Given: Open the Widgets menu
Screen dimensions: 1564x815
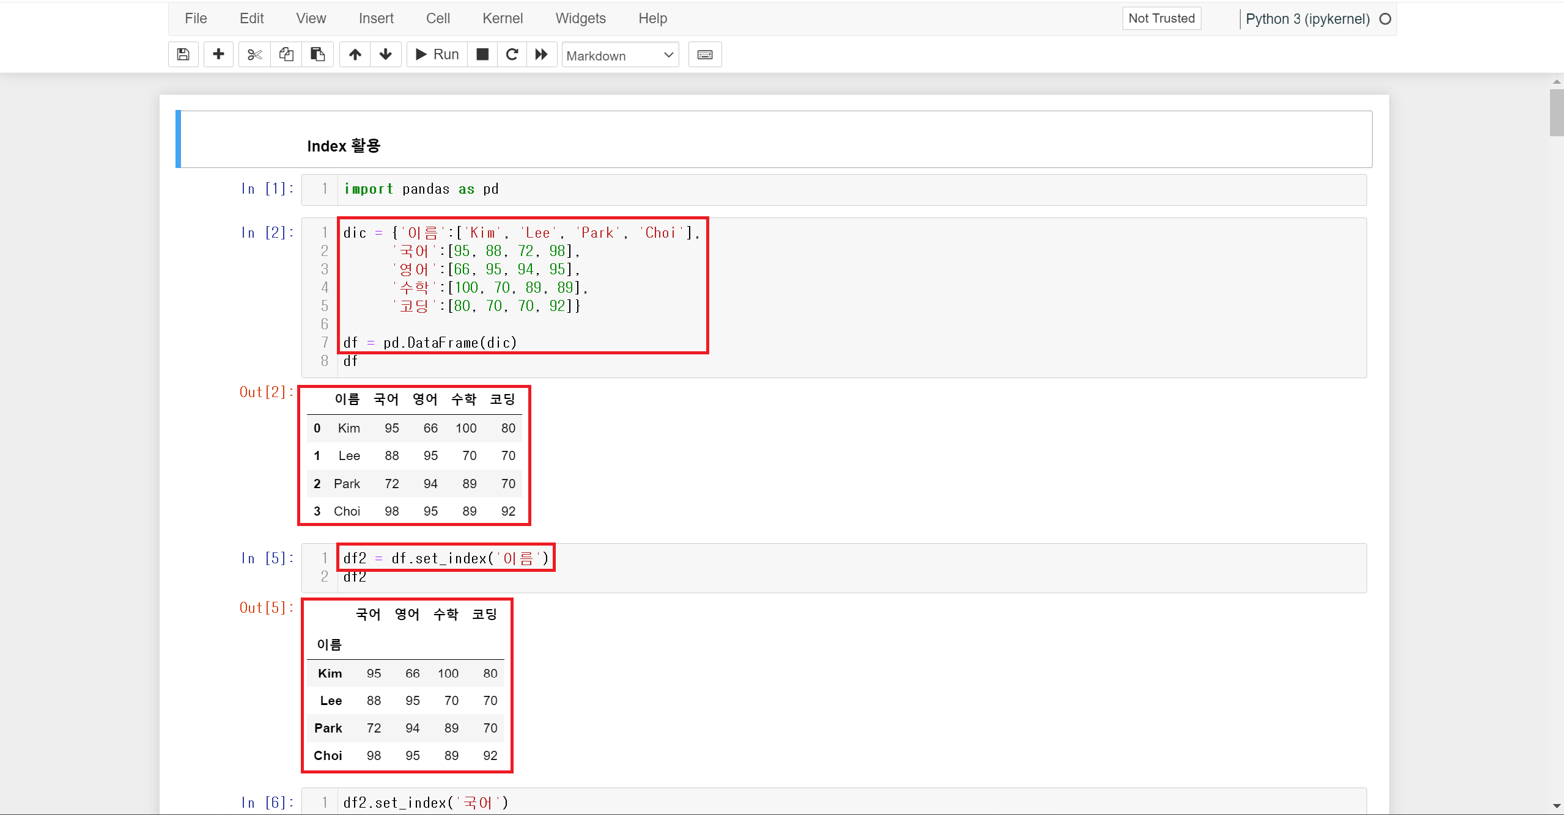Looking at the screenshot, I should 580,18.
